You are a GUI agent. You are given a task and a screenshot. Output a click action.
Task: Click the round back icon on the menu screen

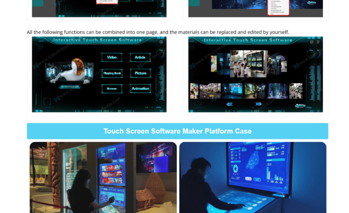[x=161, y=42]
